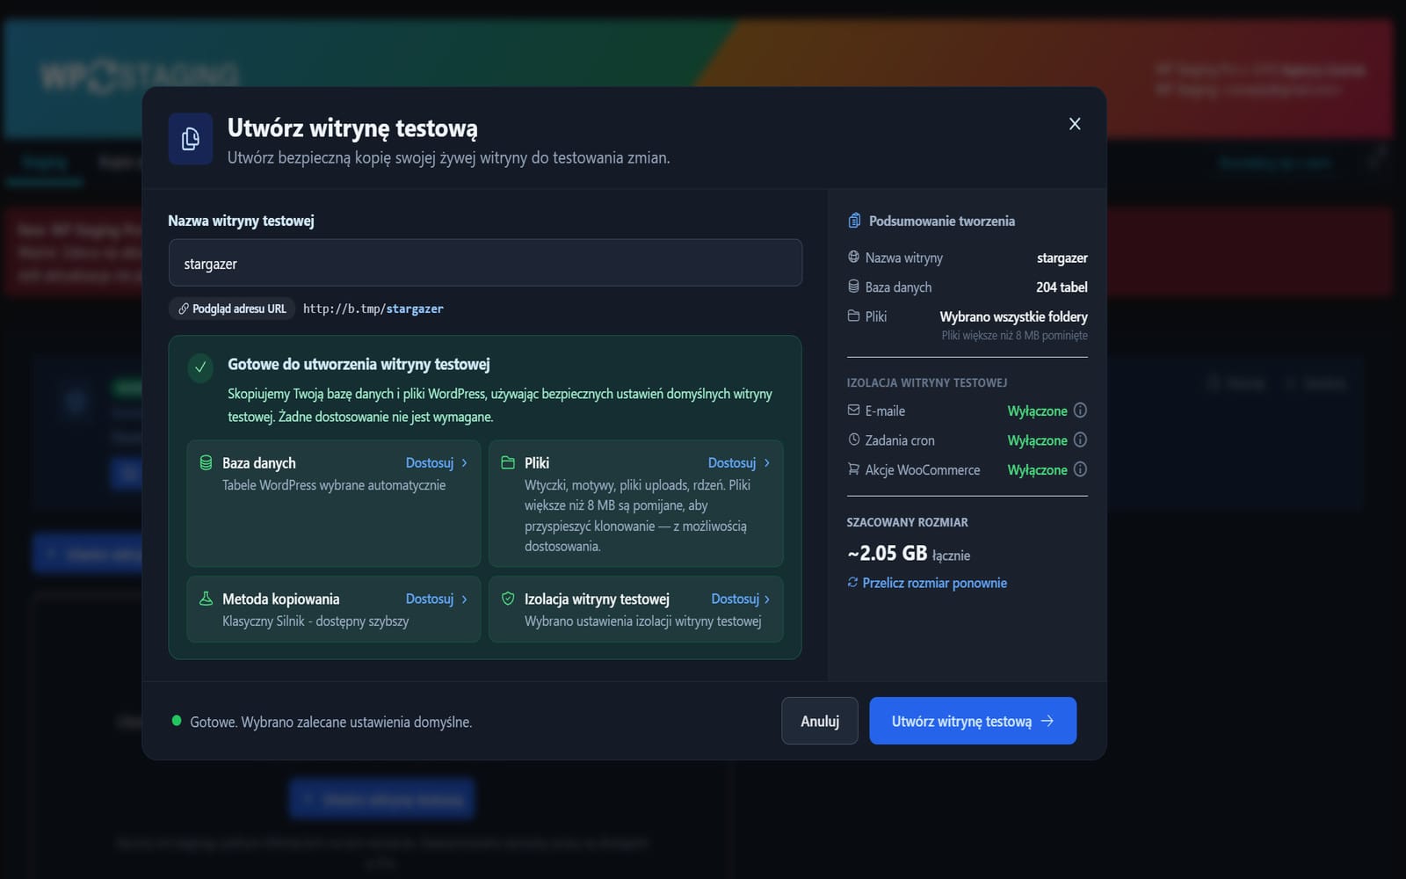Screen dimensions: 1406x879
Task: Click 'Wyłączone' status for Akcje WooCommerce
Action: coord(1037,470)
